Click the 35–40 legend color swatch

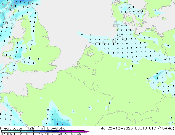click(x=68, y=131)
